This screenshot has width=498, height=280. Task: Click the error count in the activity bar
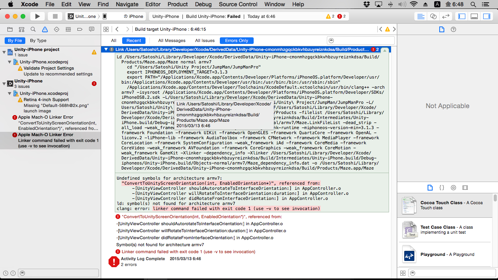[x=342, y=16]
